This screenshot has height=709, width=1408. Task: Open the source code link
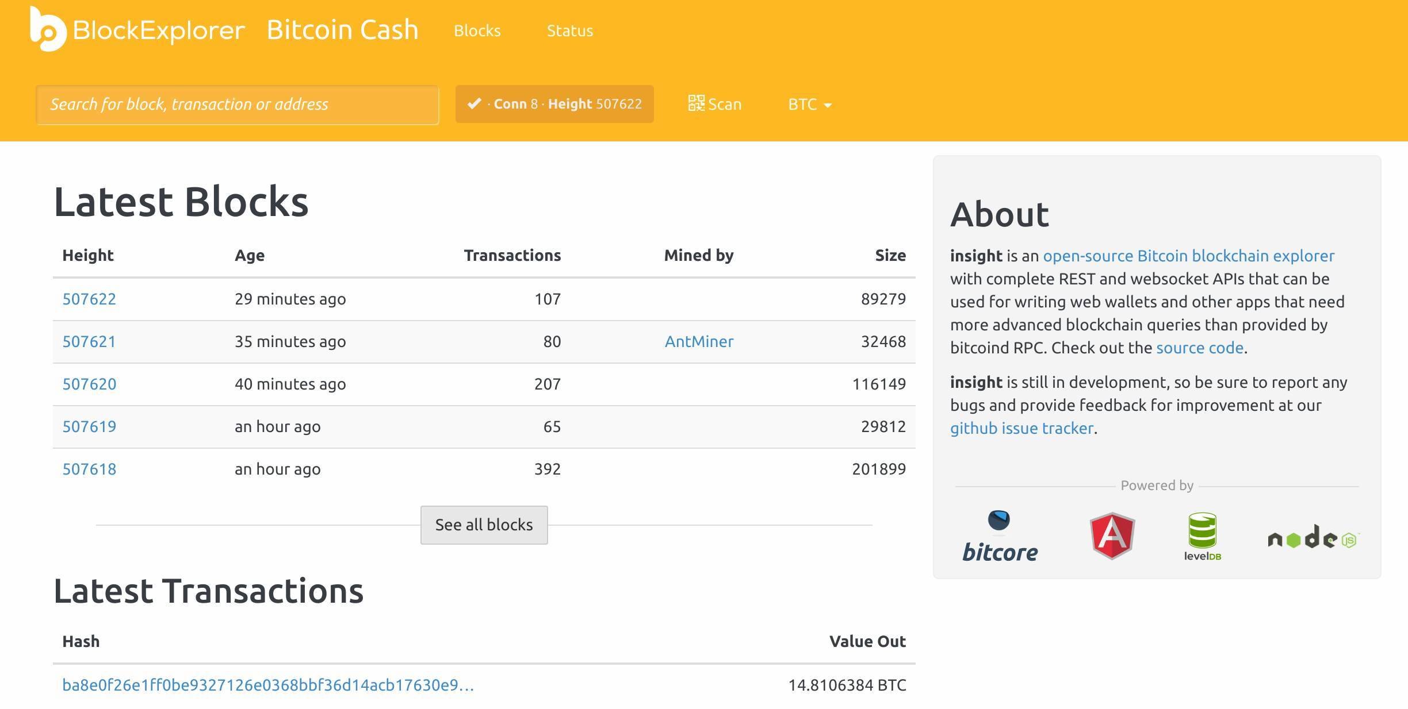tap(1199, 348)
